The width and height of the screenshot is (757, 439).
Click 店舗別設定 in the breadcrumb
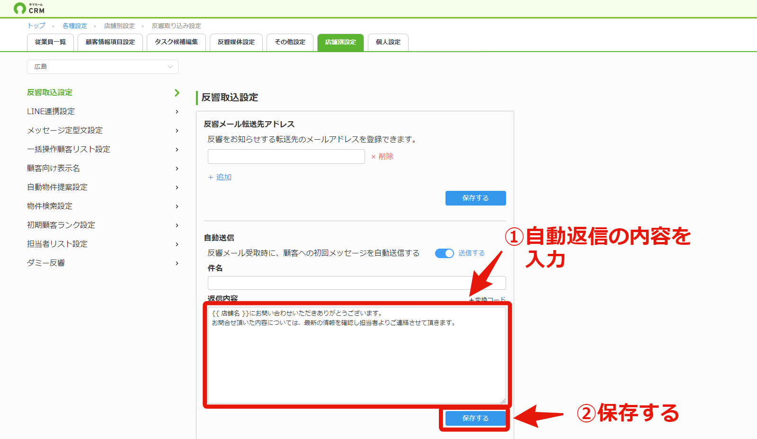[119, 26]
